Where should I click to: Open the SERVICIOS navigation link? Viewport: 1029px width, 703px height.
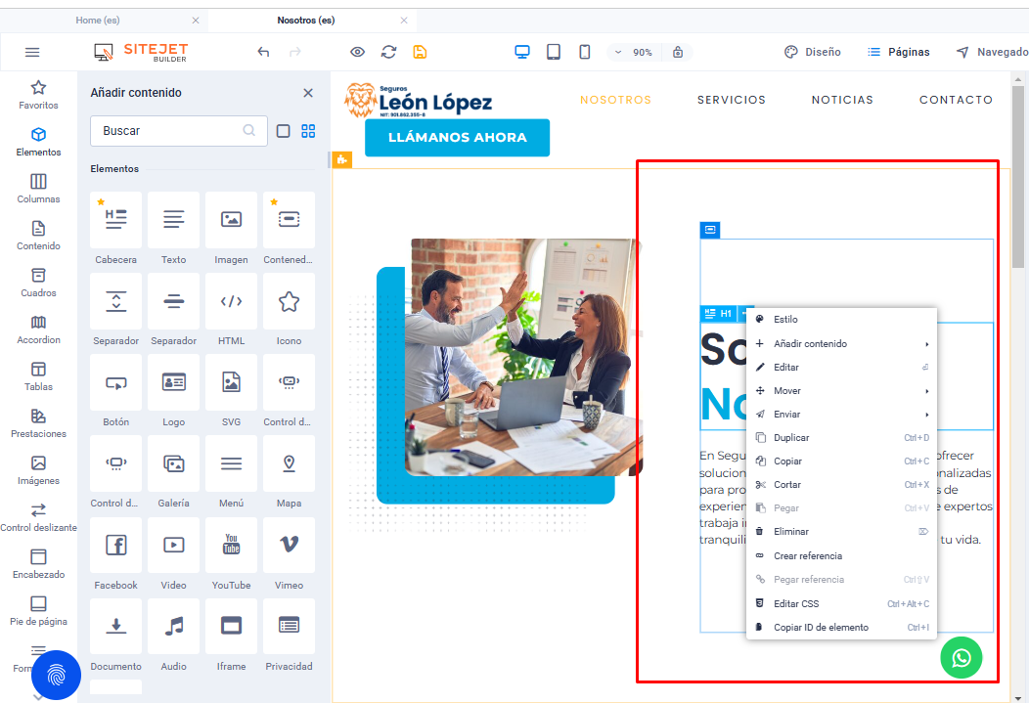pos(731,100)
